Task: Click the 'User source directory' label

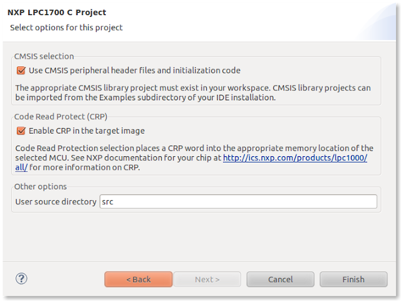Action: 56,202
